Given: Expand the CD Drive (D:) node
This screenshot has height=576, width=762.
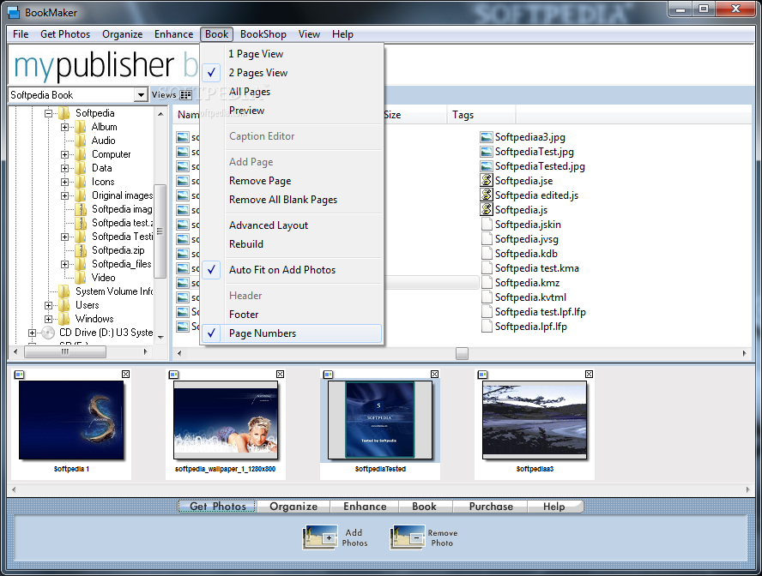Looking at the screenshot, I should click(x=32, y=333).
